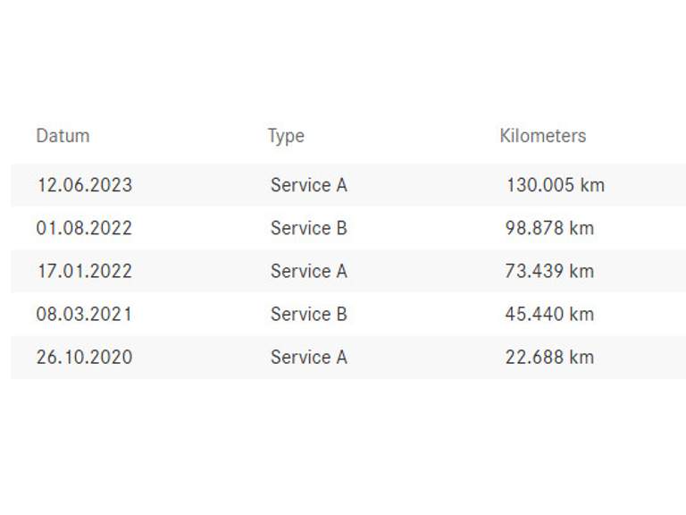Select the 26.10.2020 date cell
Screen dimensions: 686x515
tap(84, 357)
